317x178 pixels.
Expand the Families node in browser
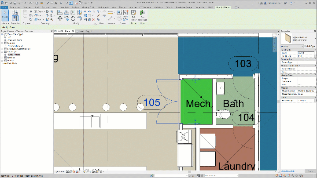point(2,58)
